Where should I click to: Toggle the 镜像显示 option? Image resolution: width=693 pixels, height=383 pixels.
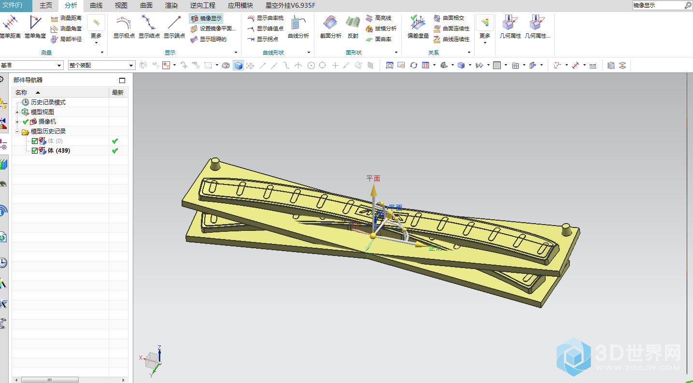(206, 18)
